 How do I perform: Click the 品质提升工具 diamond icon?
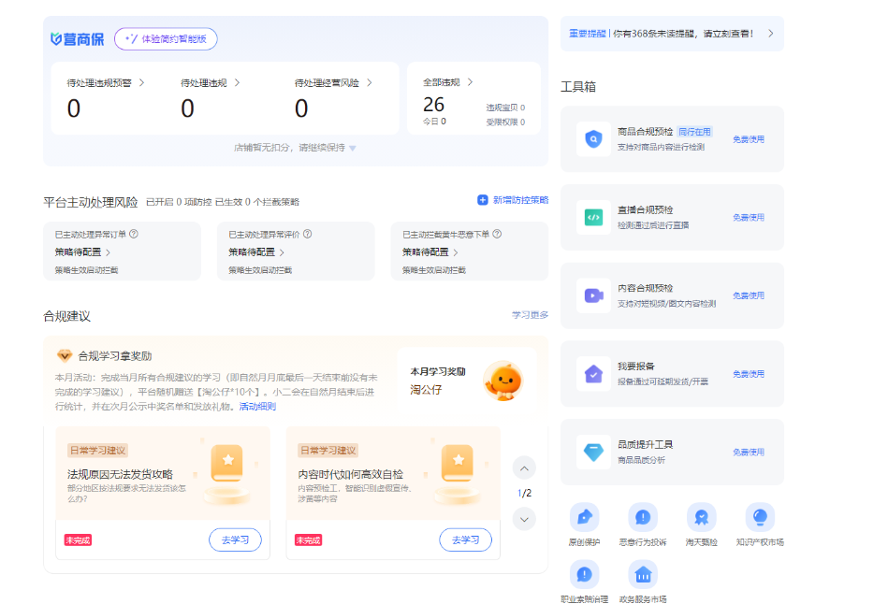tap(593, 452)
